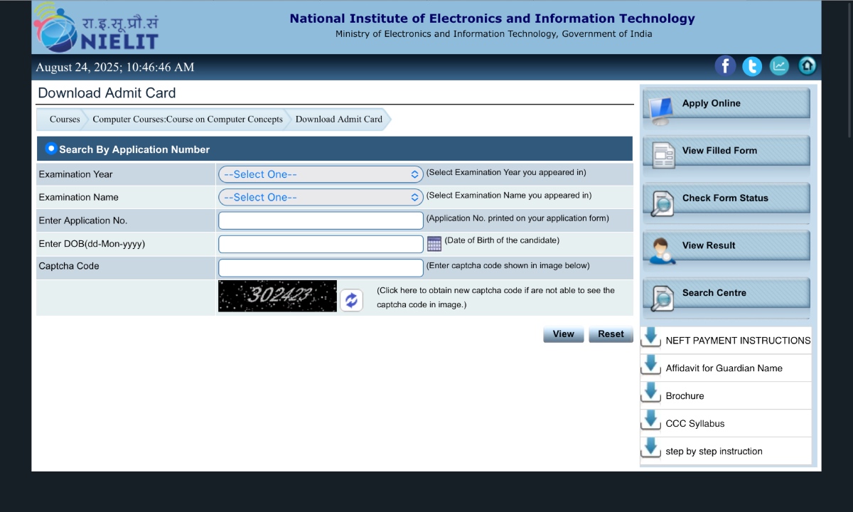Viewport: 853px width, 512px height.
Task: Open the CCC Syllabus link
Action: [695, 424]
